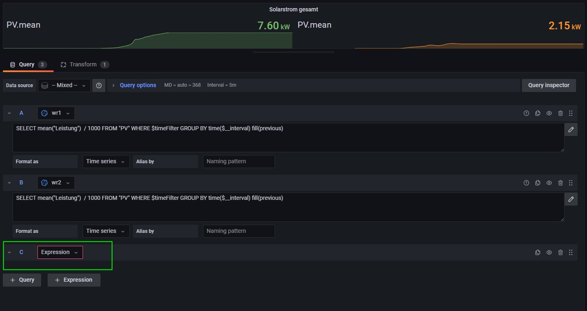Switch to the Transform tab
587x311 pixels.
84,64
